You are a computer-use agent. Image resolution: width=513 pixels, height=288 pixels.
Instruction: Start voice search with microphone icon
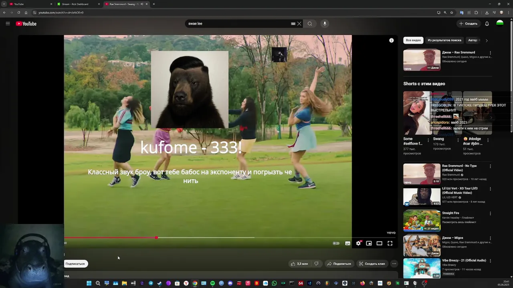pos(325,24)
